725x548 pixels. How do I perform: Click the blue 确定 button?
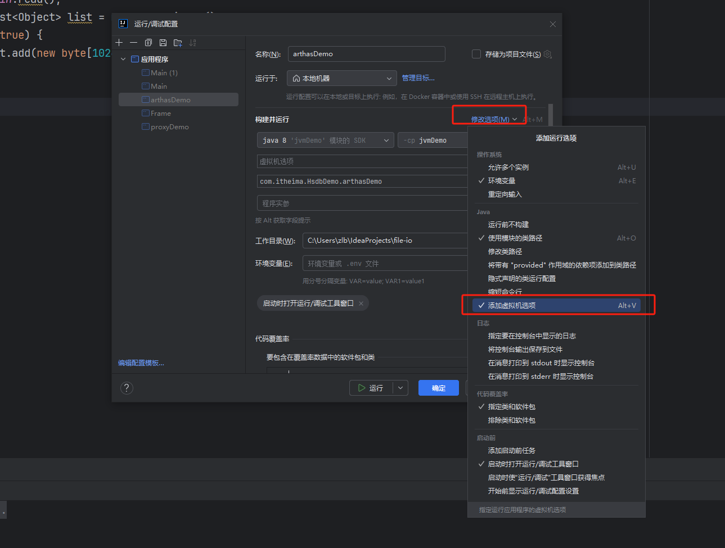[439, 388]
